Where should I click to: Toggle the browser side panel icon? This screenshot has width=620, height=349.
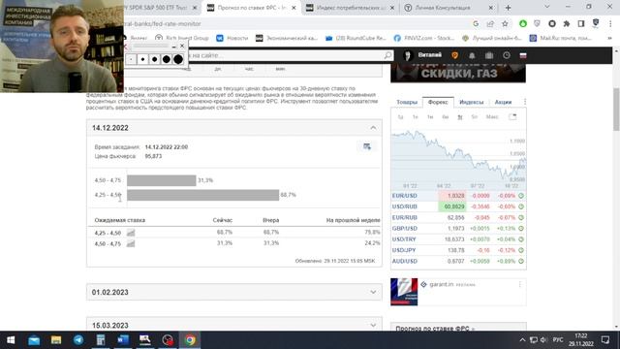581,23
